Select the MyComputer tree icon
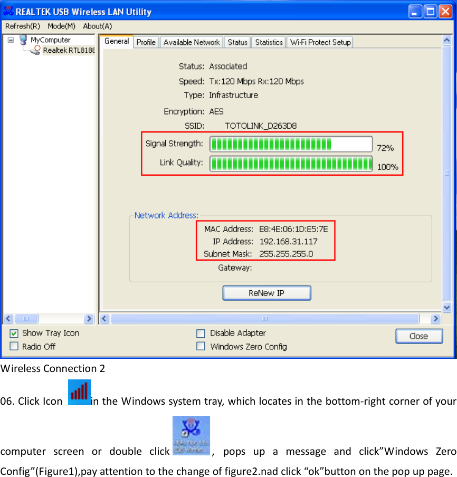 tap(23, 40)
